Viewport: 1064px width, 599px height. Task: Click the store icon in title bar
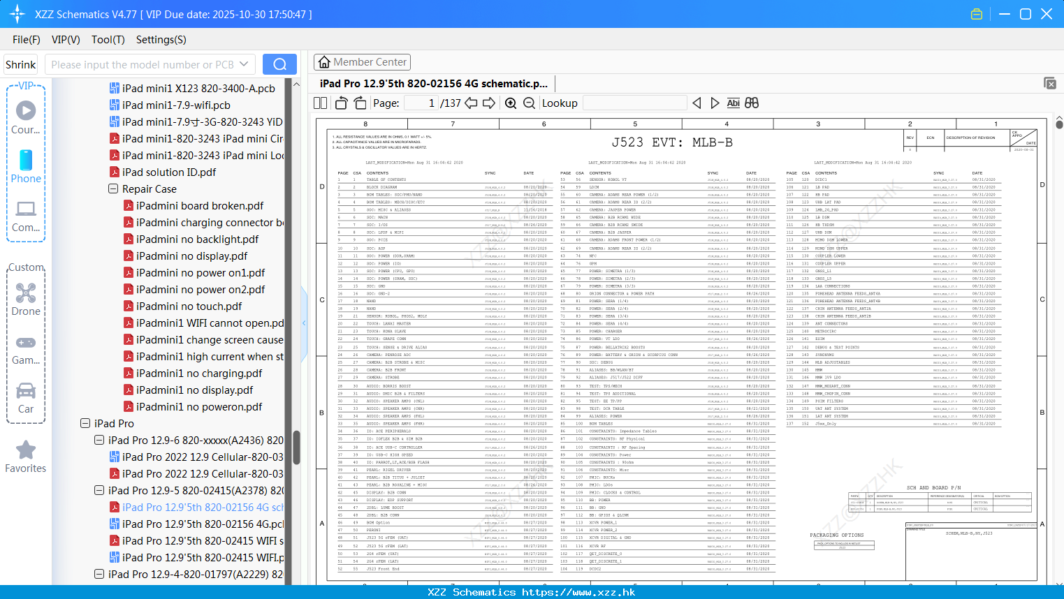click(x=977, y=14)
